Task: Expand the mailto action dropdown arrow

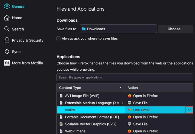Action: (189, 110)
